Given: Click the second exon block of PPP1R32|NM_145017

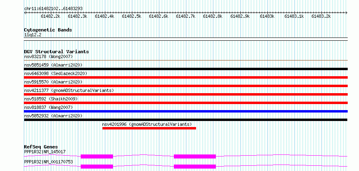Looking at the screenshot, I should tap(195, 156).
